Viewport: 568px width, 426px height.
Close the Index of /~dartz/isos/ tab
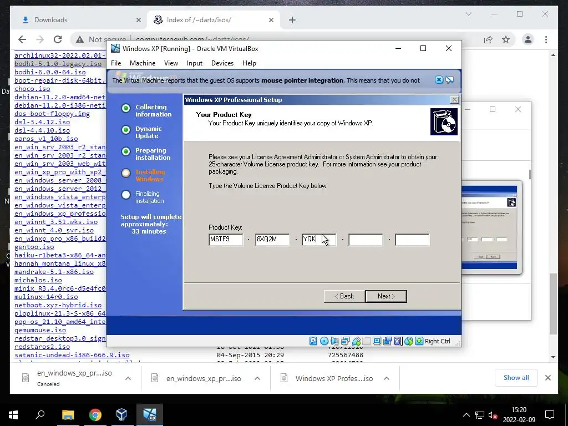[x=271, y=20]
